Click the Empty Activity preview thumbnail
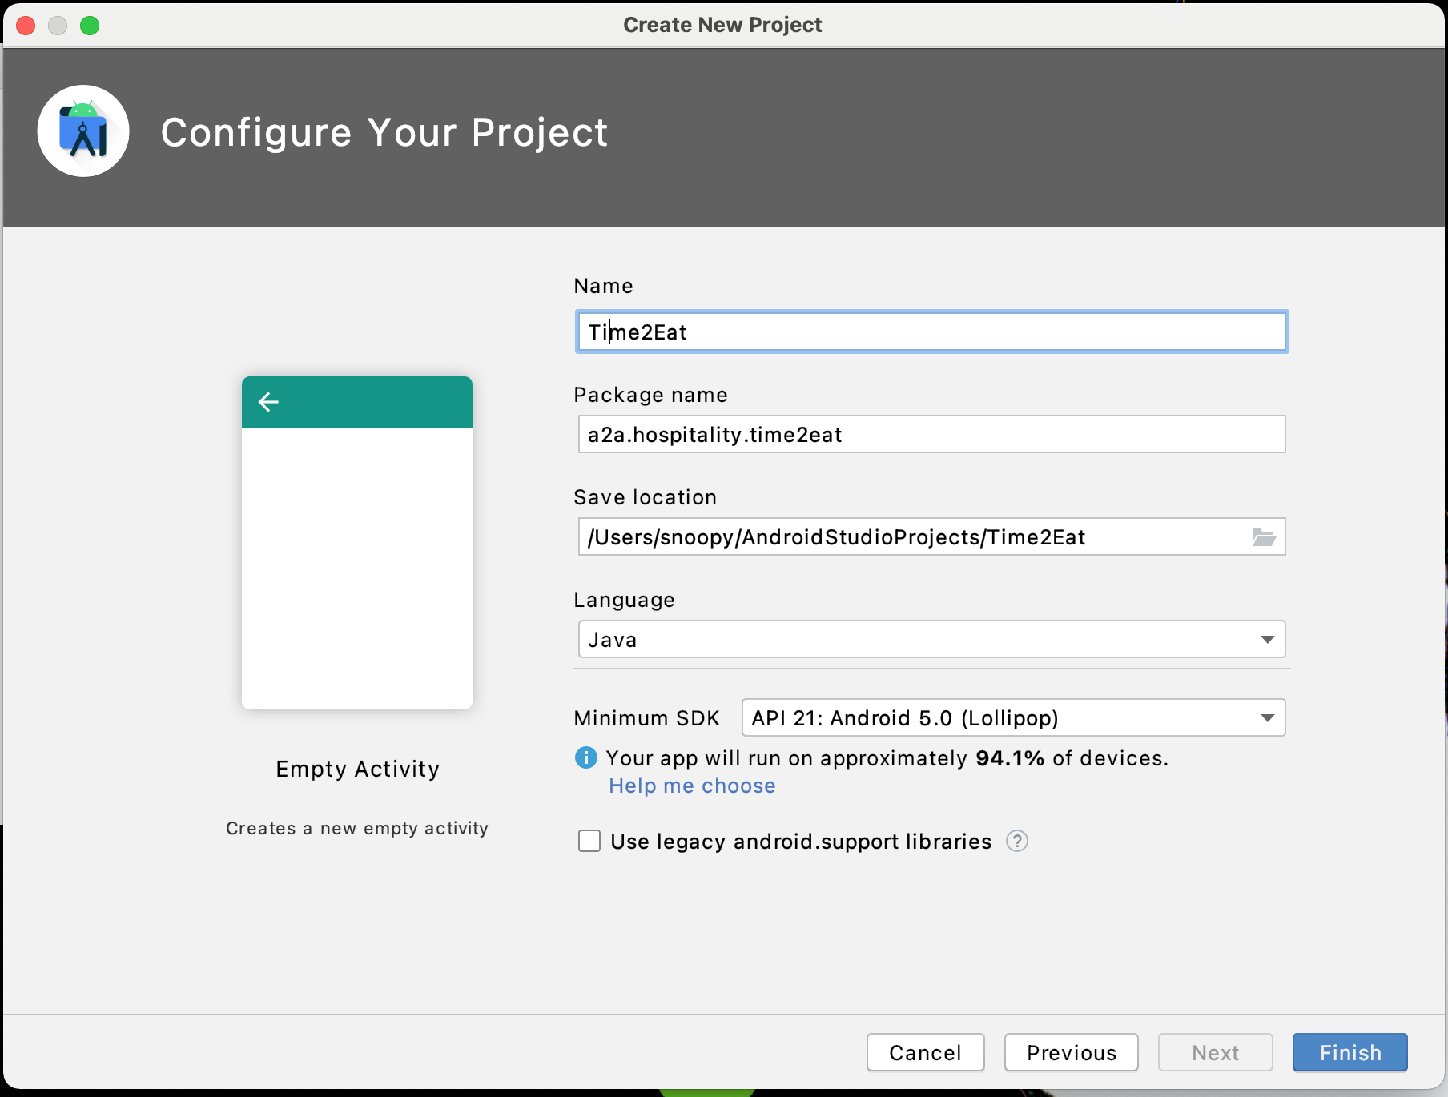The image size is (1448, 1097). coord(357,543)
